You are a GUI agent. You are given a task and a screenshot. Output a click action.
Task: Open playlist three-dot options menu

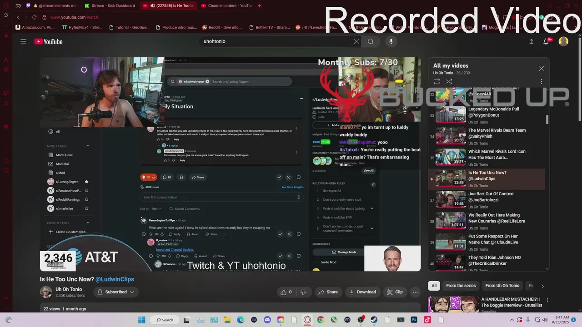[x=542, y=81]
